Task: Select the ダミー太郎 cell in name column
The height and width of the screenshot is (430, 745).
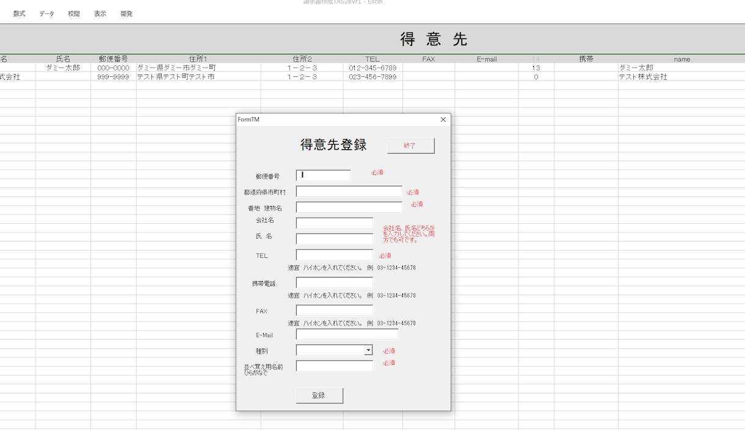Action: [681, 68]
